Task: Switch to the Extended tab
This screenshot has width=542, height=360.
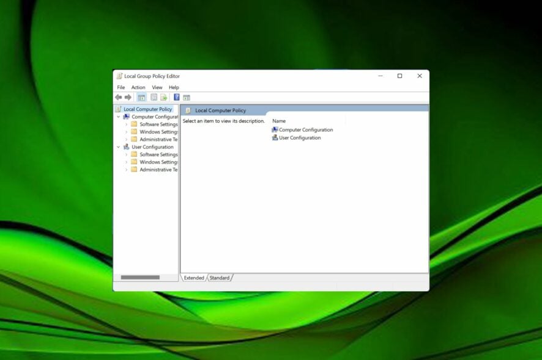Action: [194, 278]
